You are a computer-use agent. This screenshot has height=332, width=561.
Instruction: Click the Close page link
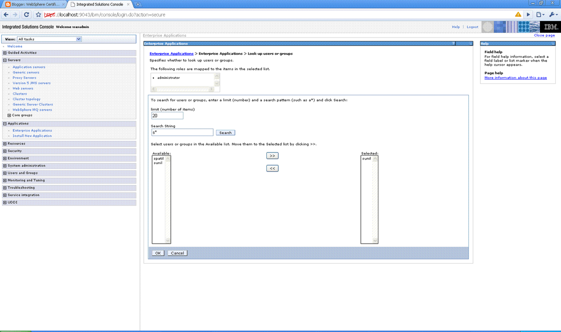click(x=544, y=35)
